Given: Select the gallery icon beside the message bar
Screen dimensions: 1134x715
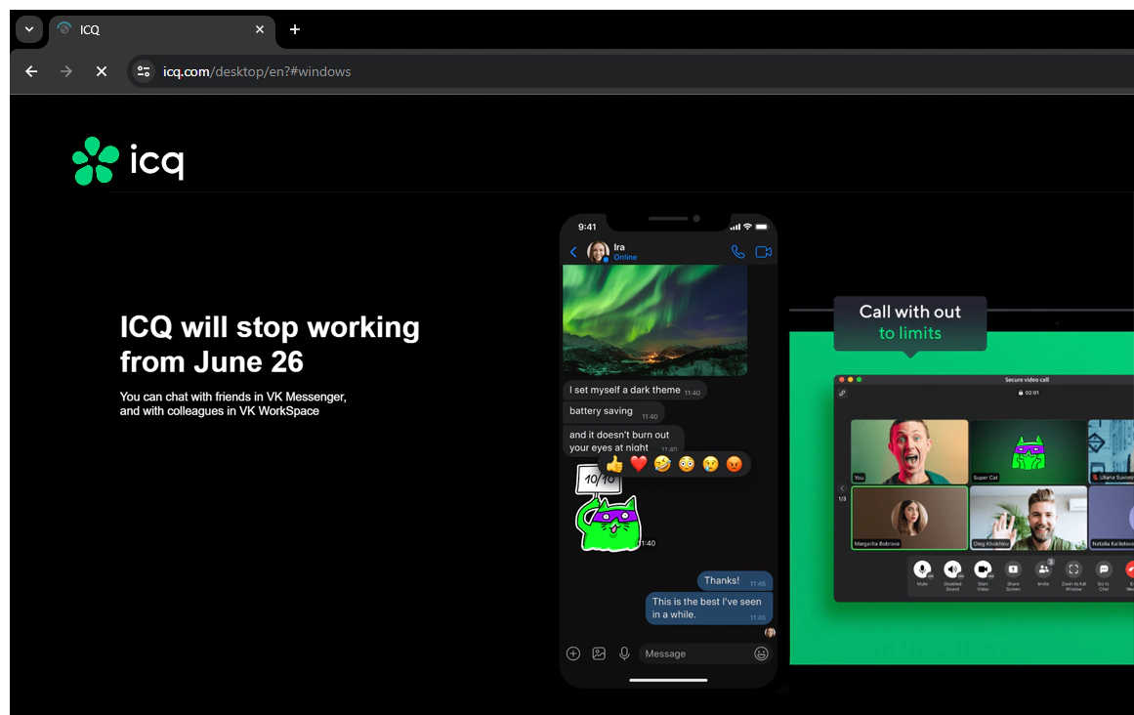Looking at the screenshot, I should pos(599,653).
